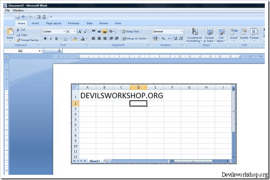Image resolution: width=270 pixels, height=180 pixels.
Task: Increase the cell indent
Action: (x=117, y=38)
